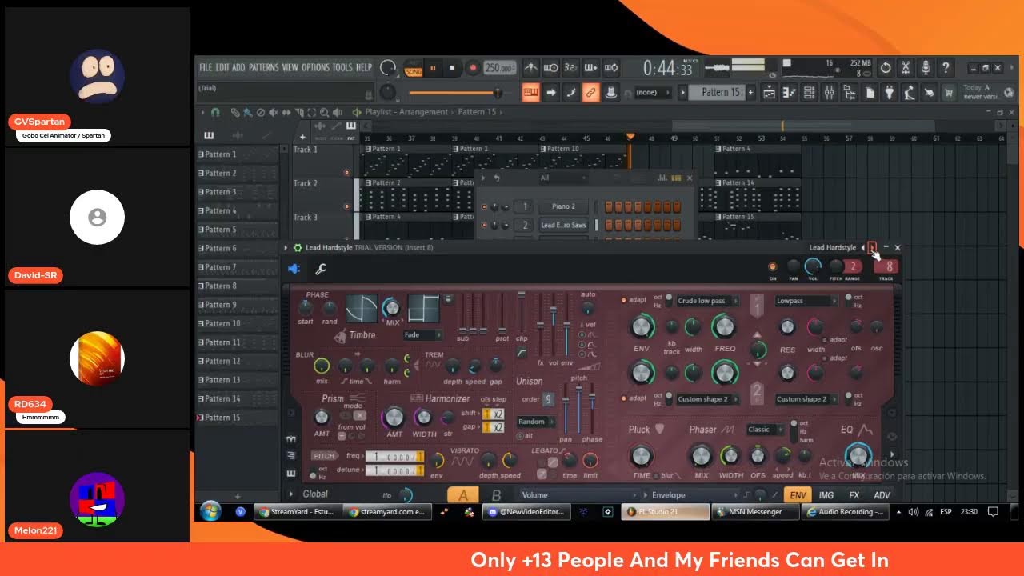Image resolution: width=1024 pixels, height=576 pixels.
Task: Open the PATTERNS menu
Action: coord(263,68)
